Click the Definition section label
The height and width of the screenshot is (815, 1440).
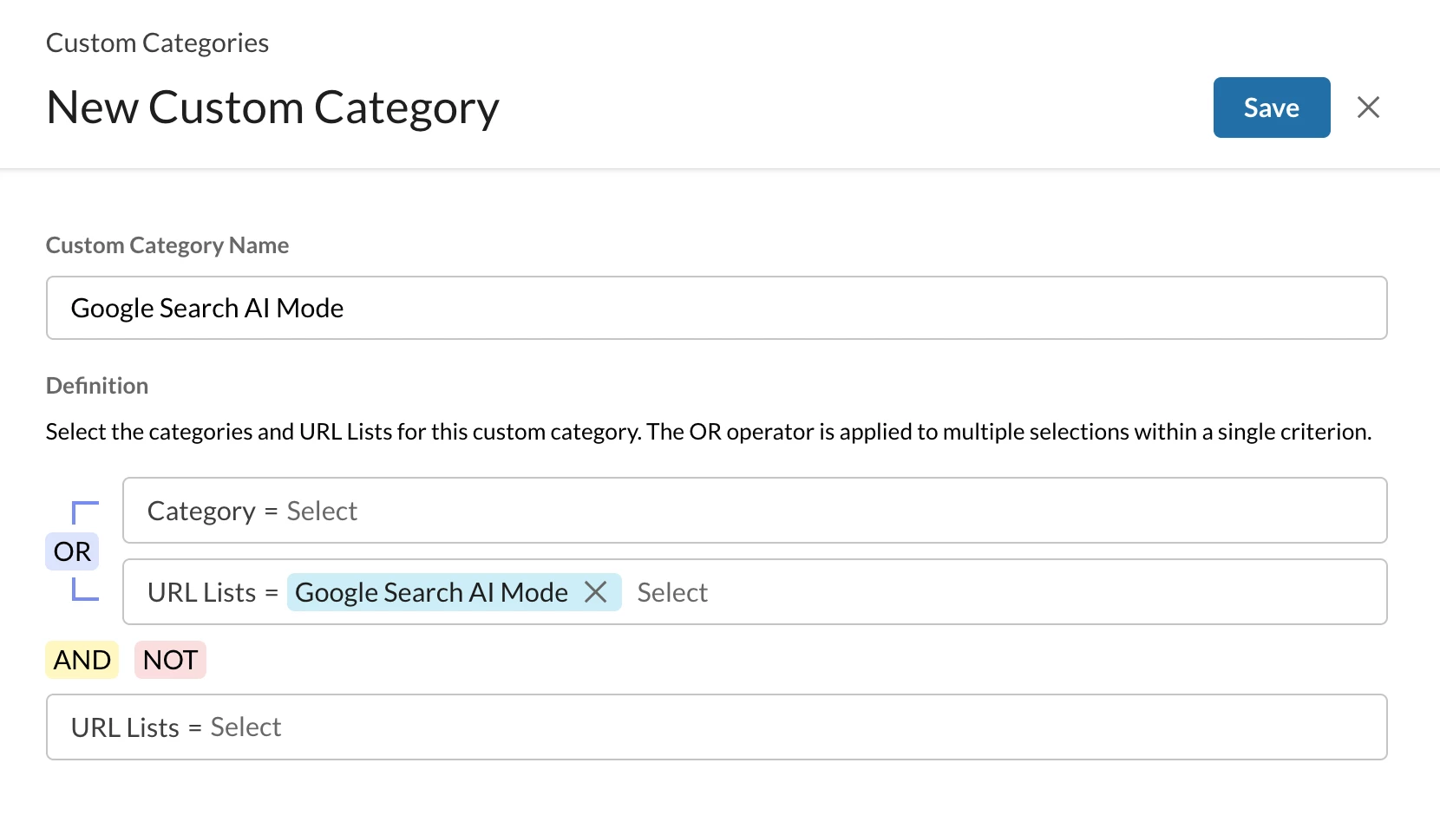[97, 386]
